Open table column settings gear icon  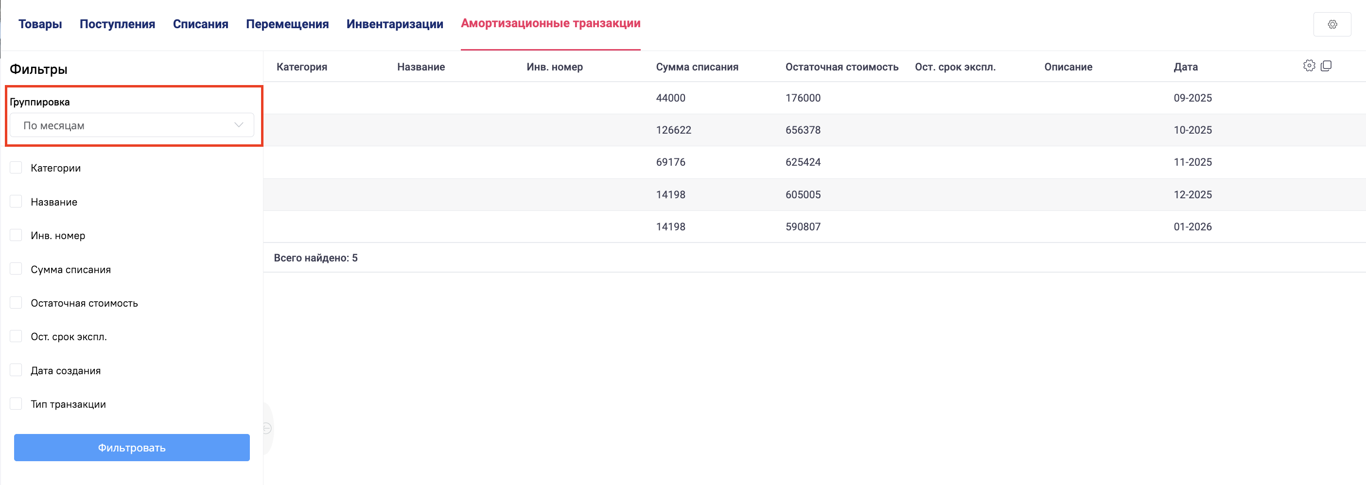[1309, 66]
